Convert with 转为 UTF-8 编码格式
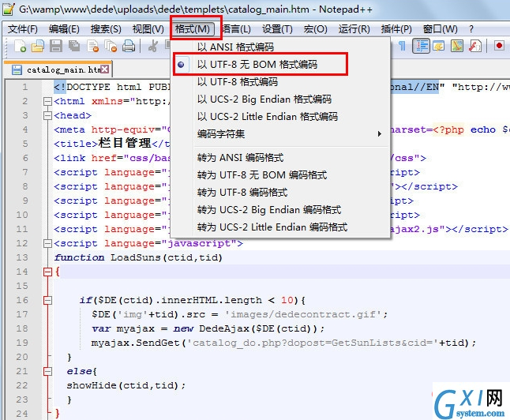The width and height of the screenshot is (510, 420). [242, 193]
